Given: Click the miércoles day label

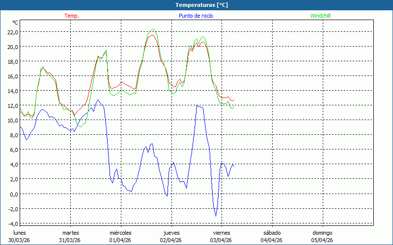Looking at the screenshot, I should (x=120, y=233).
